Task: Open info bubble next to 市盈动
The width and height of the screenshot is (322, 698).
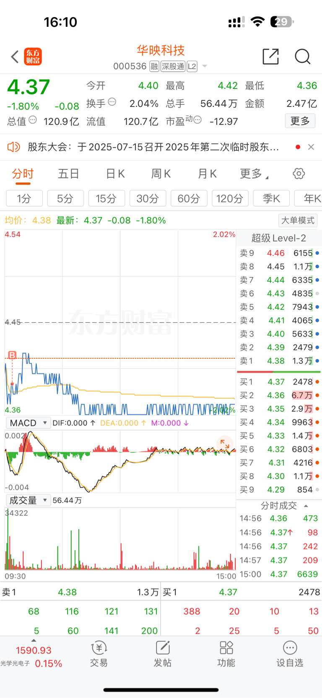Action: coord(197,120)
